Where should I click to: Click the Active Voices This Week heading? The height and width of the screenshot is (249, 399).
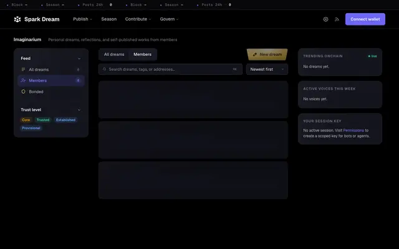(329, 88)
